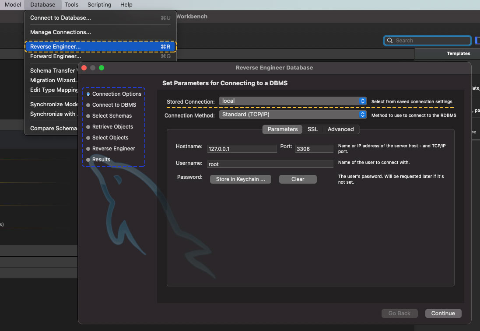Open the Database menu

pos(42,4)
